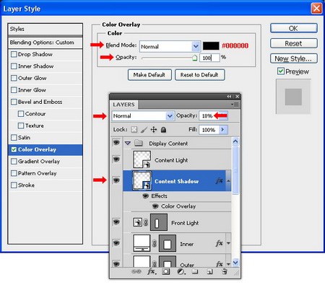Open Layers panel options menu

coord(235,105)
